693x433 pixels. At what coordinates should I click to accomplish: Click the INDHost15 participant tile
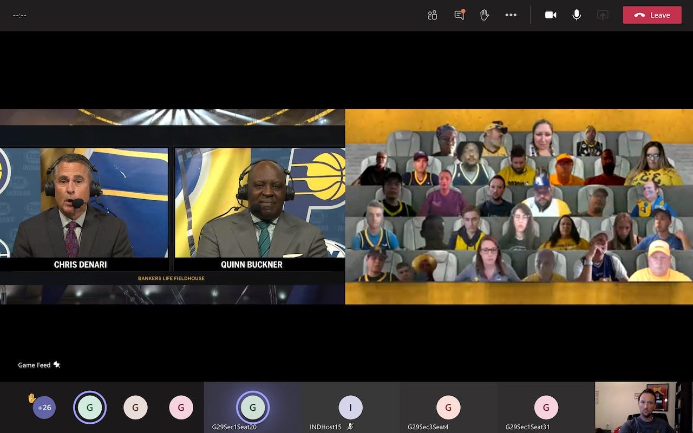click(x=350, y=407)
